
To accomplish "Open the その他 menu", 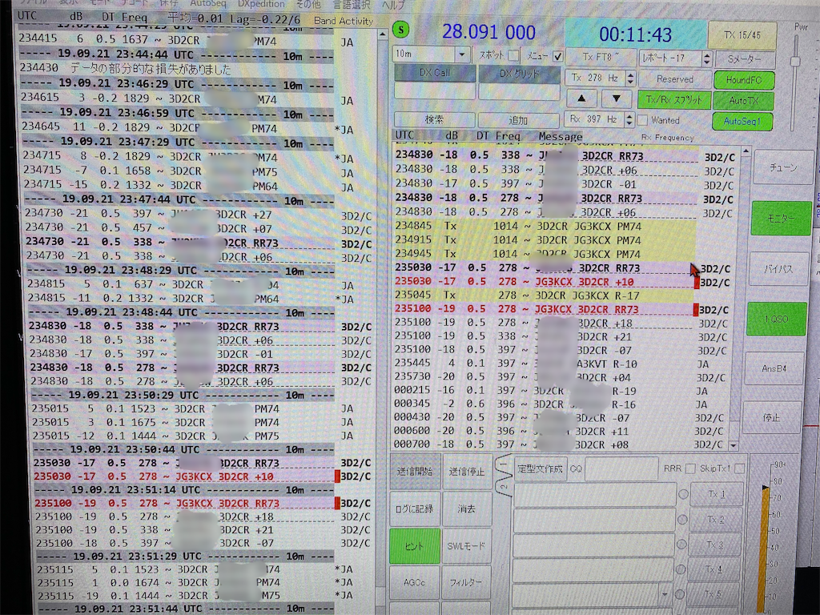I will [308, 4].
